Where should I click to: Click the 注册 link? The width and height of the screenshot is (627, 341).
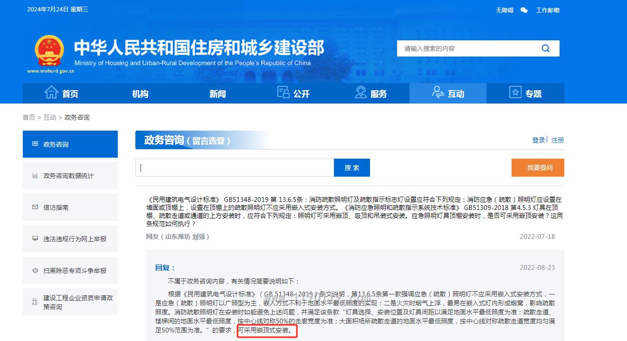coord(558,140)
